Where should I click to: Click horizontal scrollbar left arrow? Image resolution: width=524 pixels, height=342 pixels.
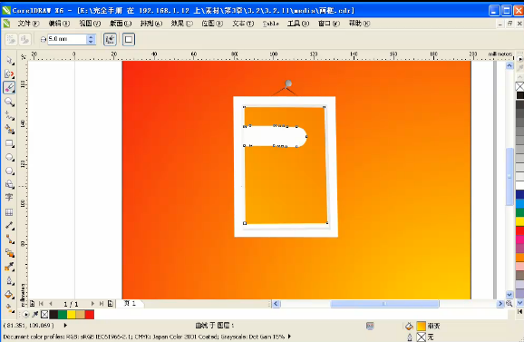tap(276, 304)
